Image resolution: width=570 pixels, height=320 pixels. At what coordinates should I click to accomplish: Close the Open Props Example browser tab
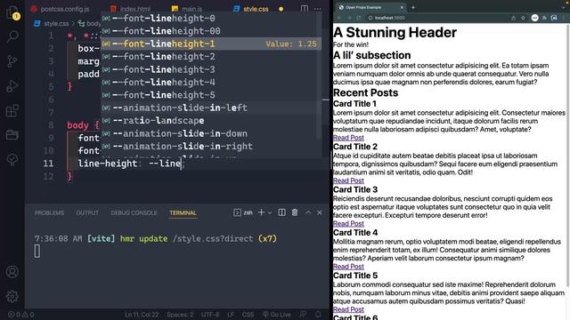tap(402, 7)
